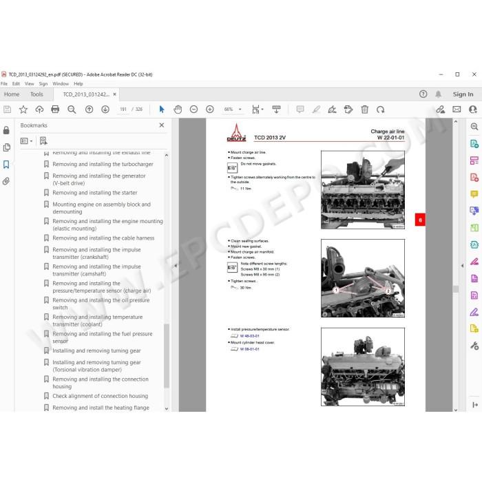
Task: Open the View menu
Action: 30,83
